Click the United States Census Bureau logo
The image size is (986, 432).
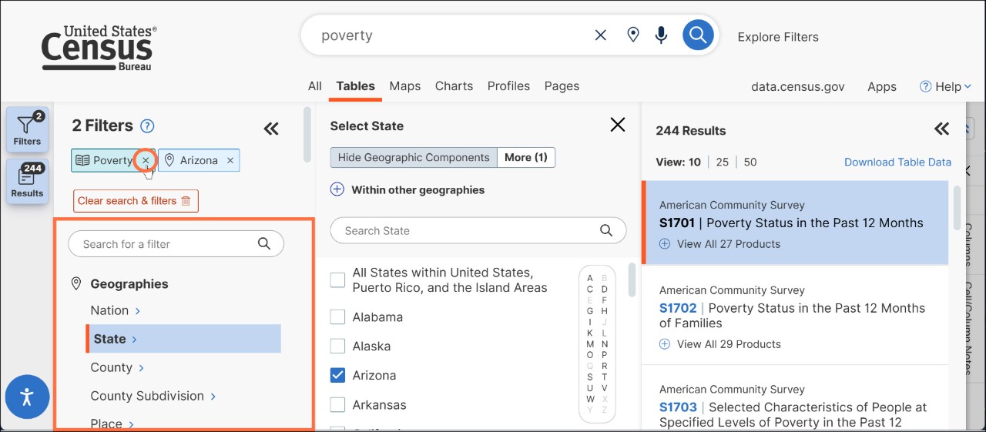pos(99,48)
